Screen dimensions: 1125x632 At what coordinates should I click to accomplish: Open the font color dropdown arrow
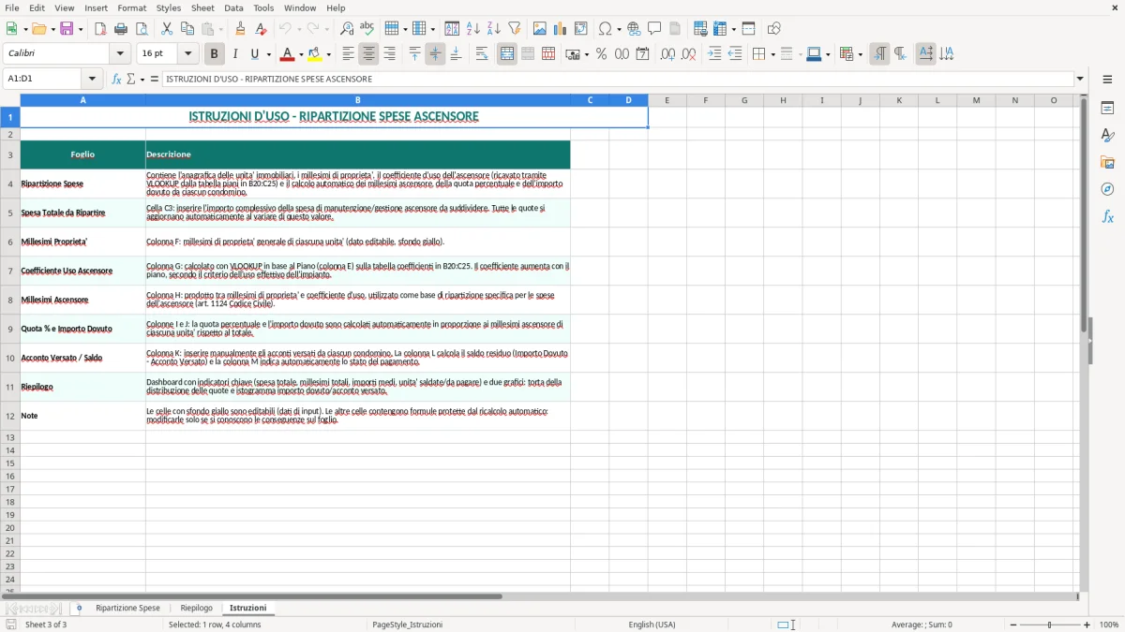tap(300, 54)
